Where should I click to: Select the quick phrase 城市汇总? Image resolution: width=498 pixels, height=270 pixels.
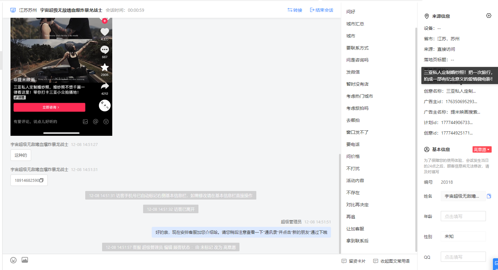coord(355,24)
